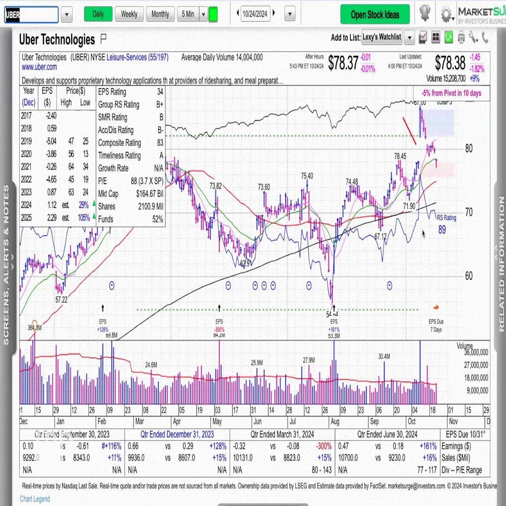Open the chart view icon beside the watchlist
The height and width of the screenshot is (506, 506).
click(x=423, y=37)
